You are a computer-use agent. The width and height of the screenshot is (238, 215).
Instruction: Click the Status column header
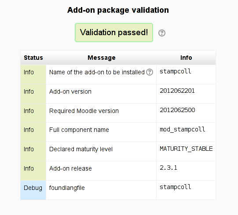(x=33, y=58)
